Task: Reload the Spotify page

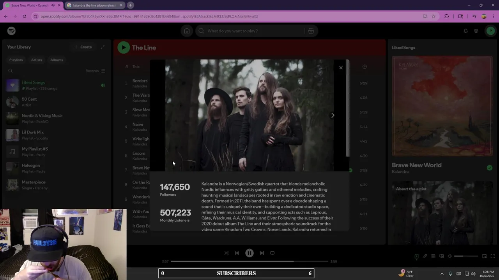Action: pyautogui.click(x=24, y=16)
